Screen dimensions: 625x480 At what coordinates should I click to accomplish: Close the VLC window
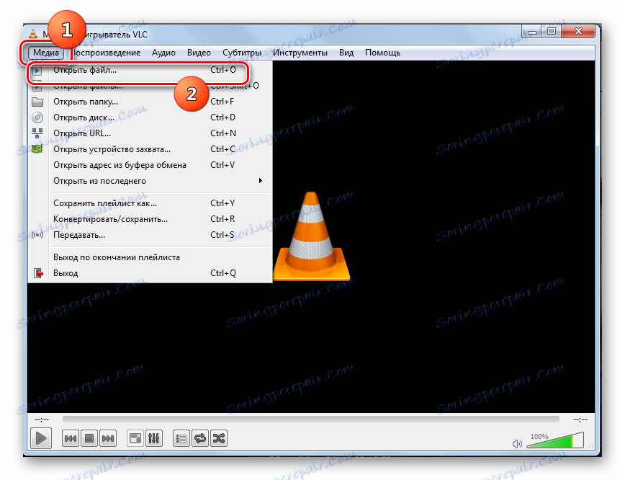pyautogui.click(x=578, y=32)
